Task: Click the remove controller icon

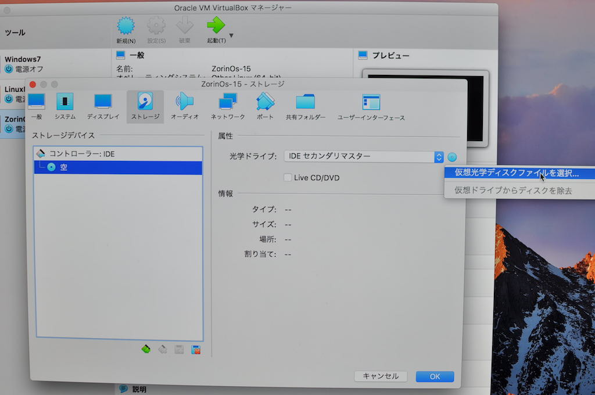Action: 163,350
